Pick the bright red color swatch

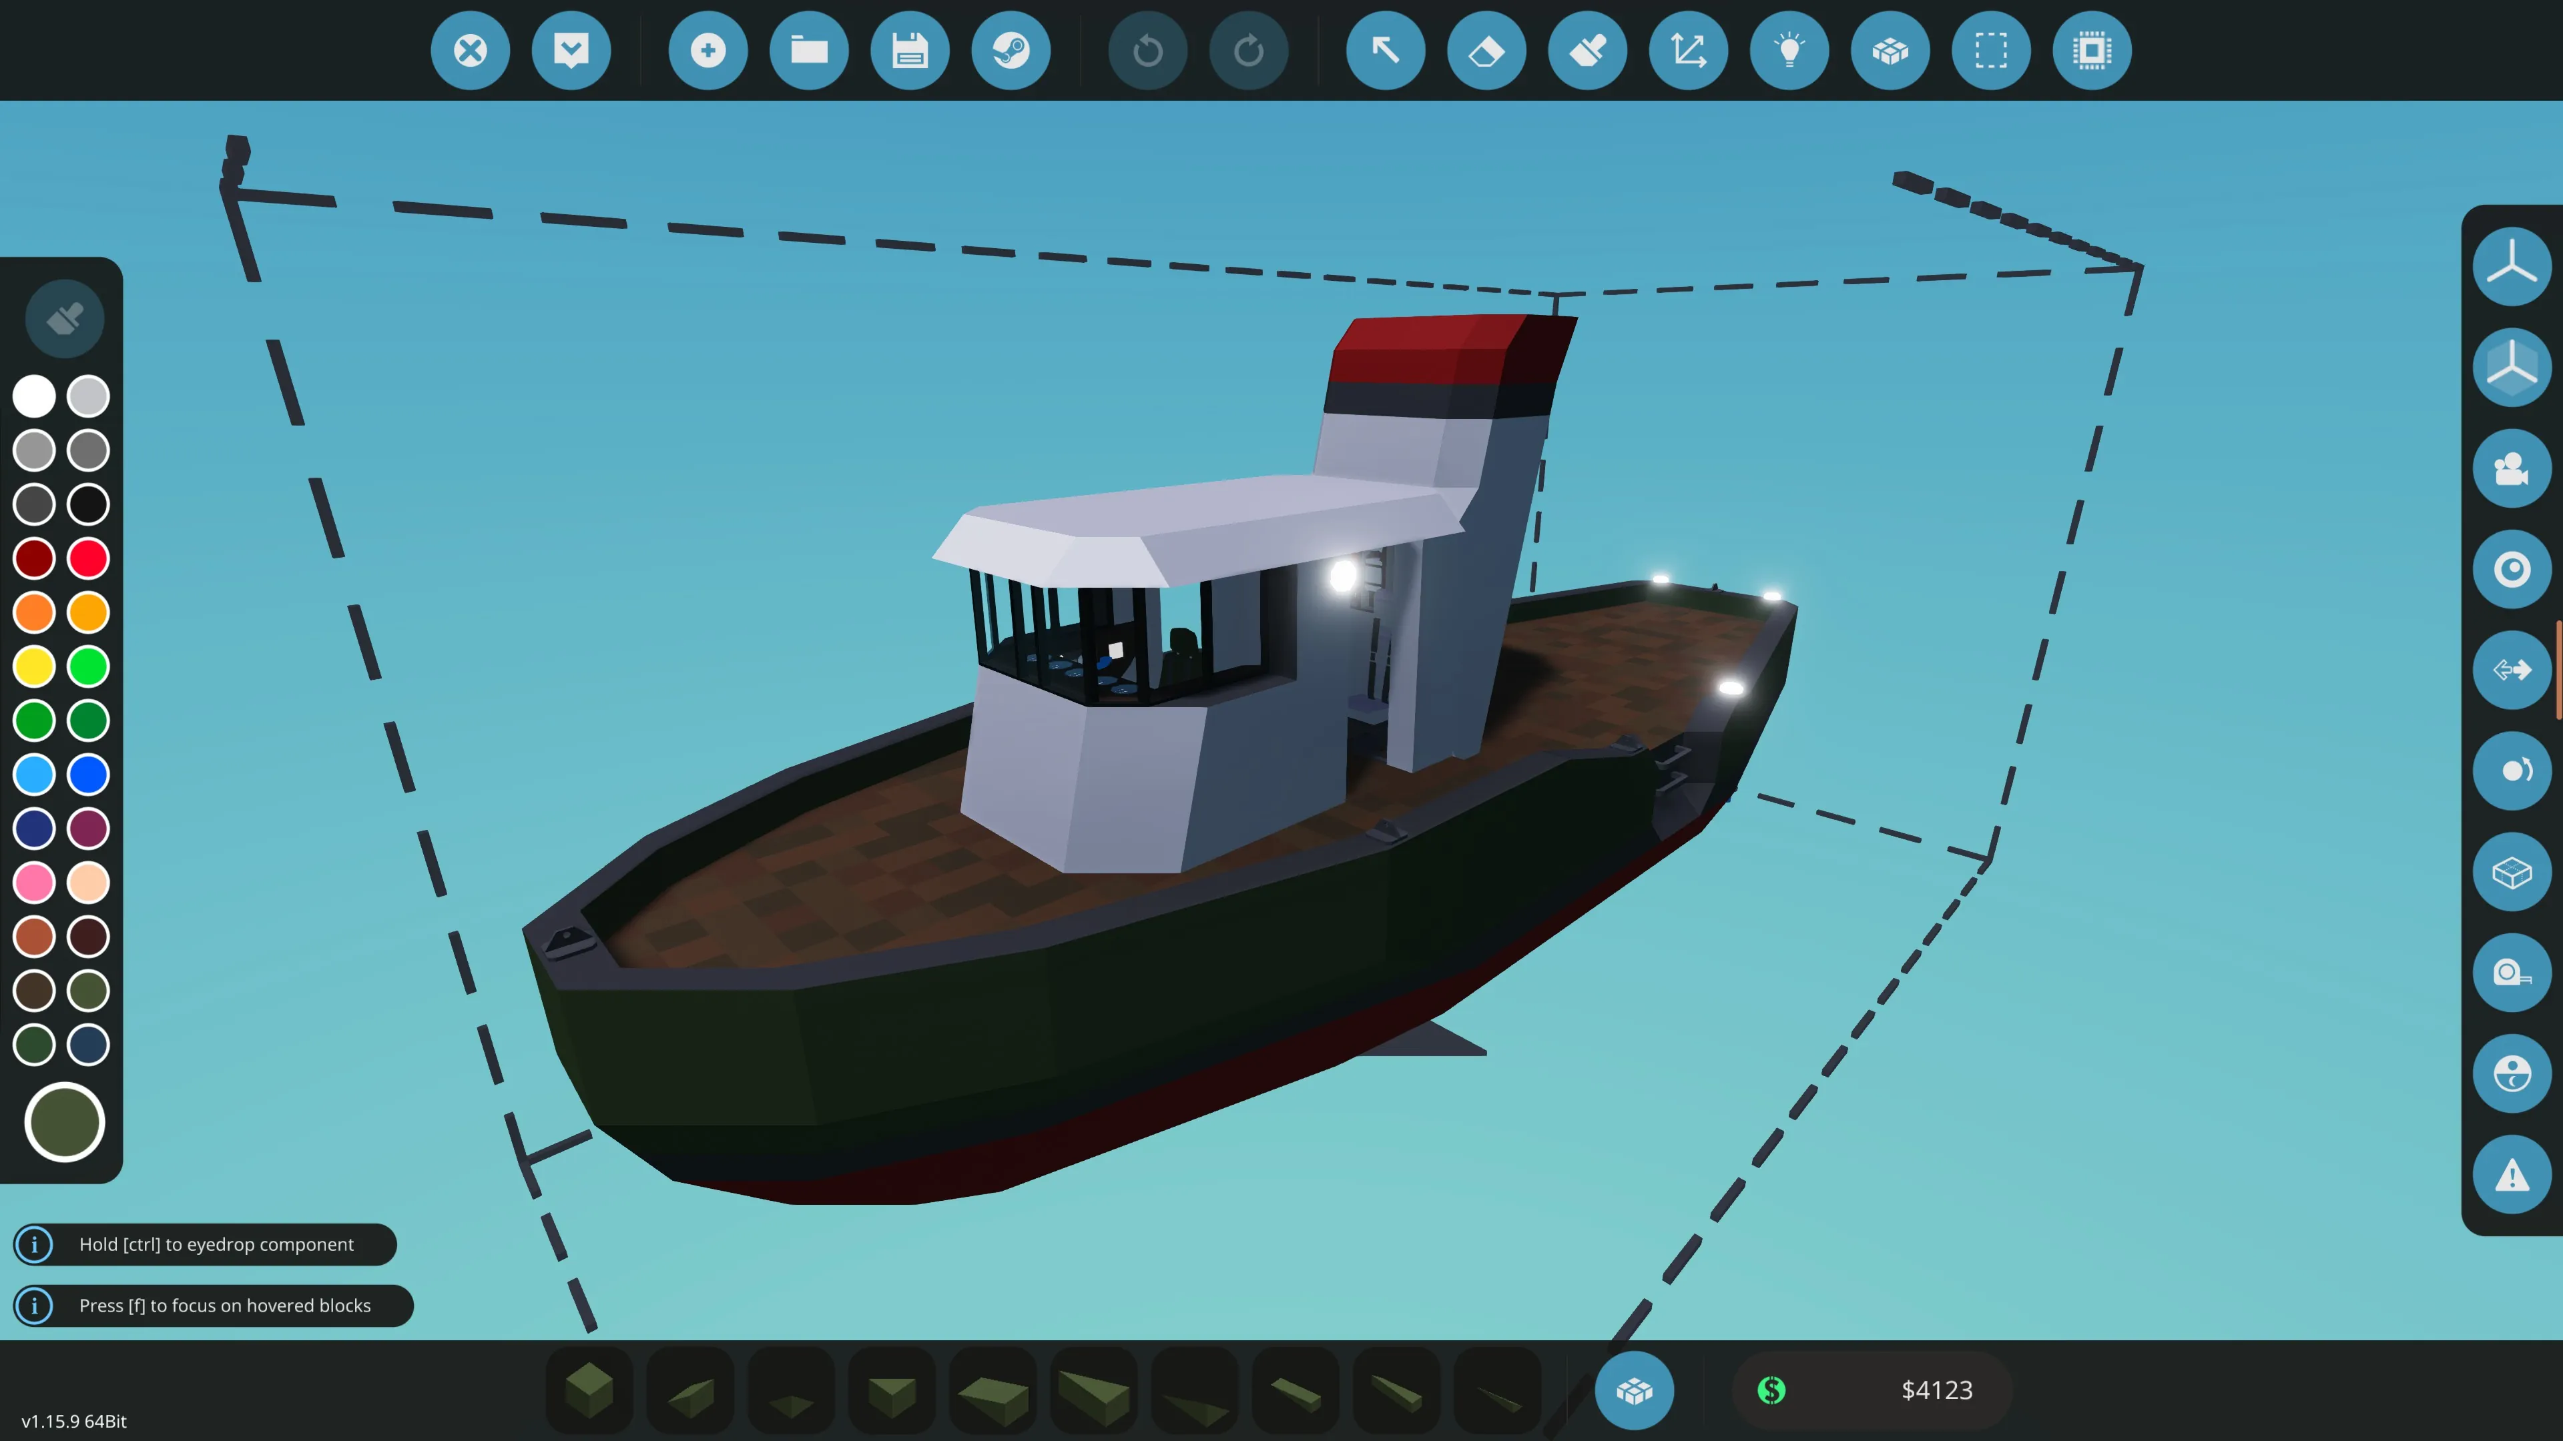(x=89, y=558)
